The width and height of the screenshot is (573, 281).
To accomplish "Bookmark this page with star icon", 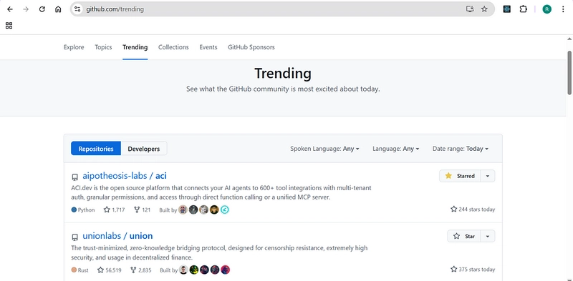I will coord(484,9).
